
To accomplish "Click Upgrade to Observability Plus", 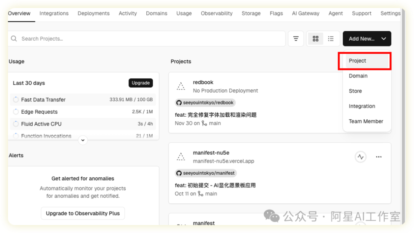I will pos(83,213).
